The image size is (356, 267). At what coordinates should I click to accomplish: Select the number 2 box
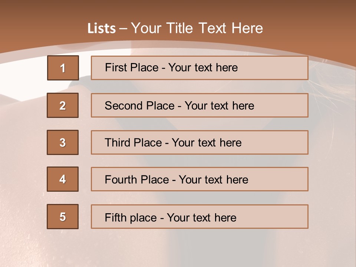63,105
